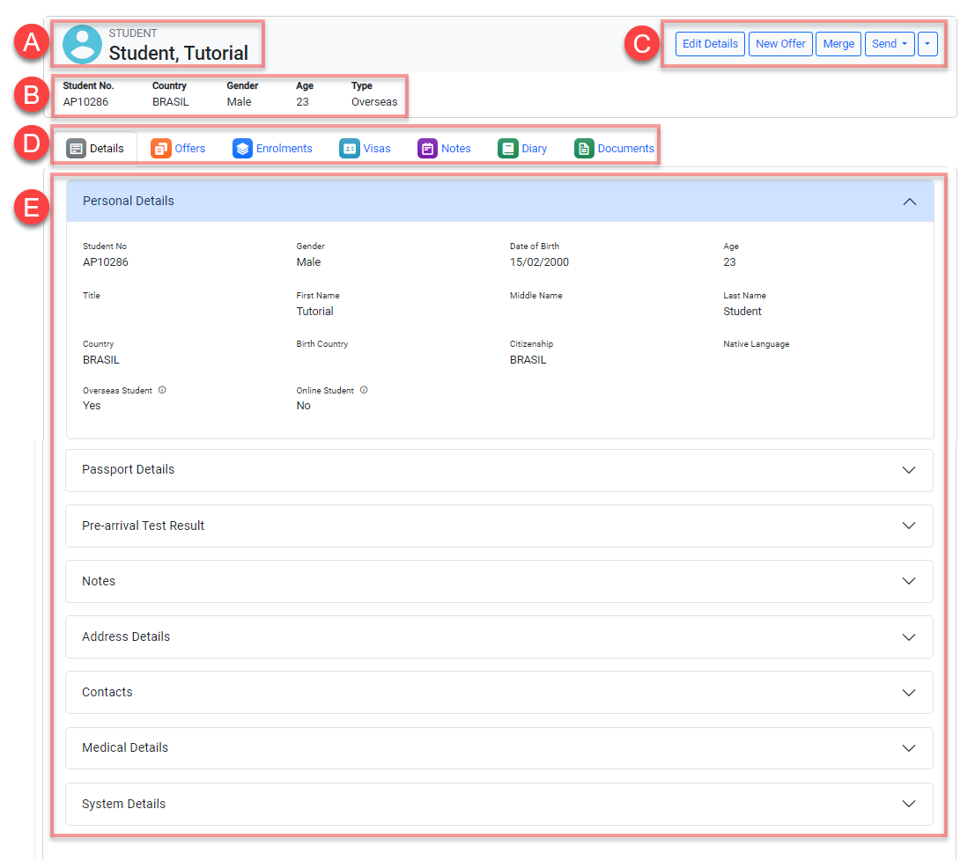Expand the Address Details section
The image size is (975, 868).
[909, 636]
